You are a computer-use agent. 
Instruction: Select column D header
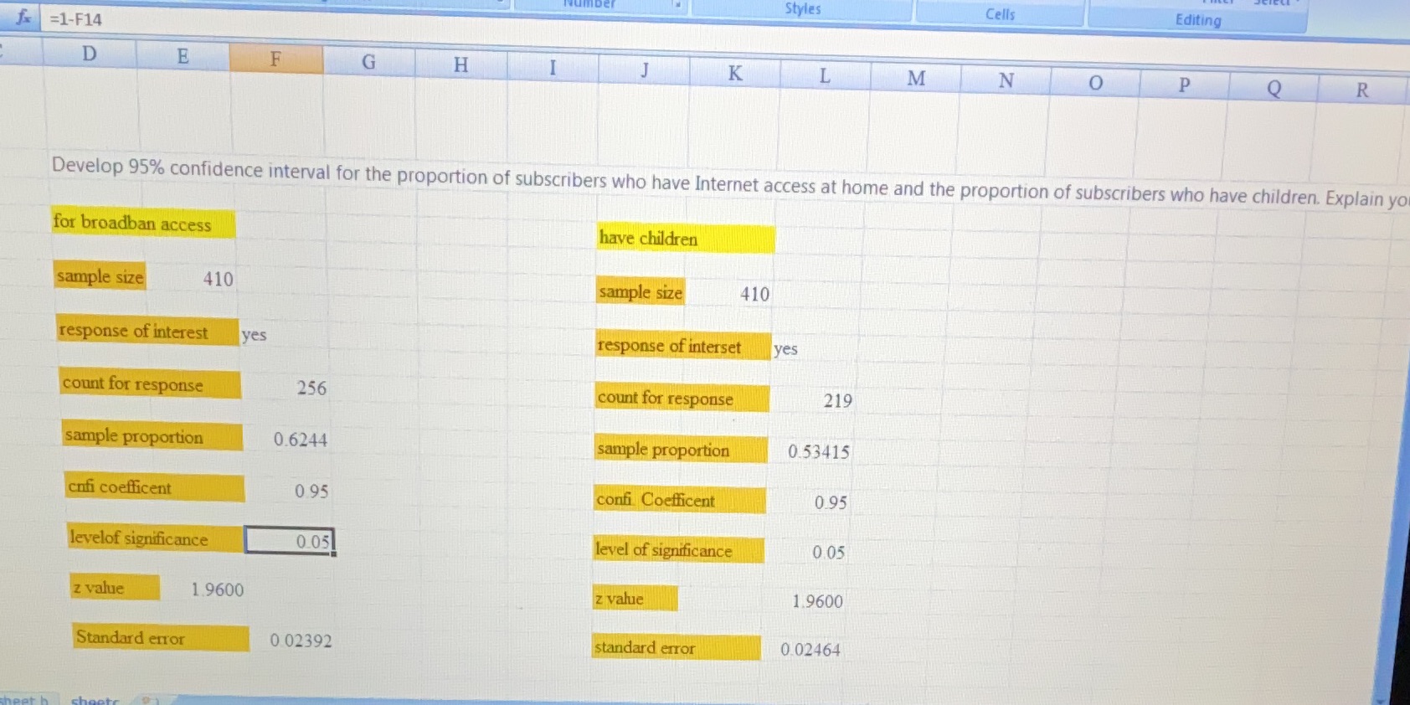pos(89,54)
